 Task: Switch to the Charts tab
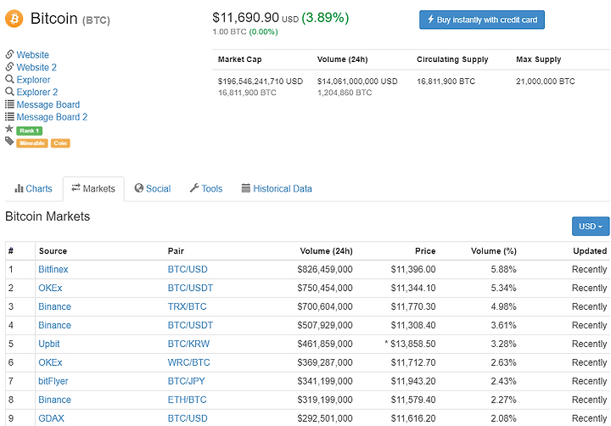33,188
